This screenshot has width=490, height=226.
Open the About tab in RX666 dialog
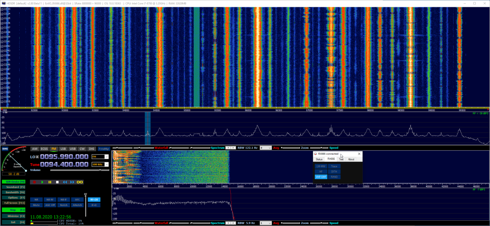pyautogui.click(x=351, y=159)
